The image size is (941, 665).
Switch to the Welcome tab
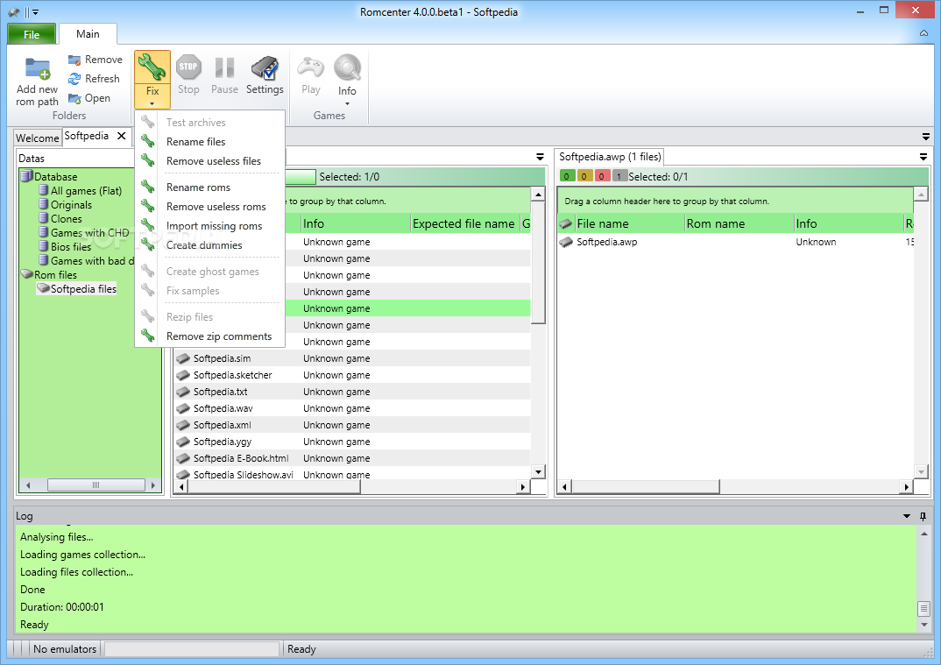37,138
